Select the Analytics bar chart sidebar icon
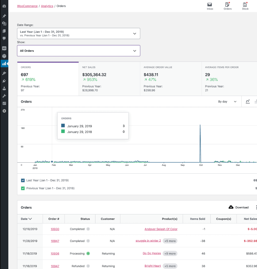 click(x=4, y=64)
